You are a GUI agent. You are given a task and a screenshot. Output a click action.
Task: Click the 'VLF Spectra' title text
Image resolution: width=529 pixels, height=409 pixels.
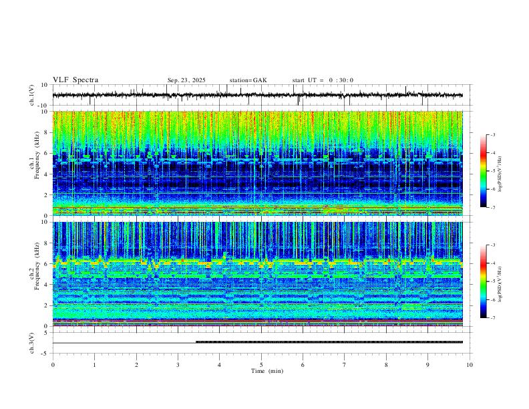(75, 80)
